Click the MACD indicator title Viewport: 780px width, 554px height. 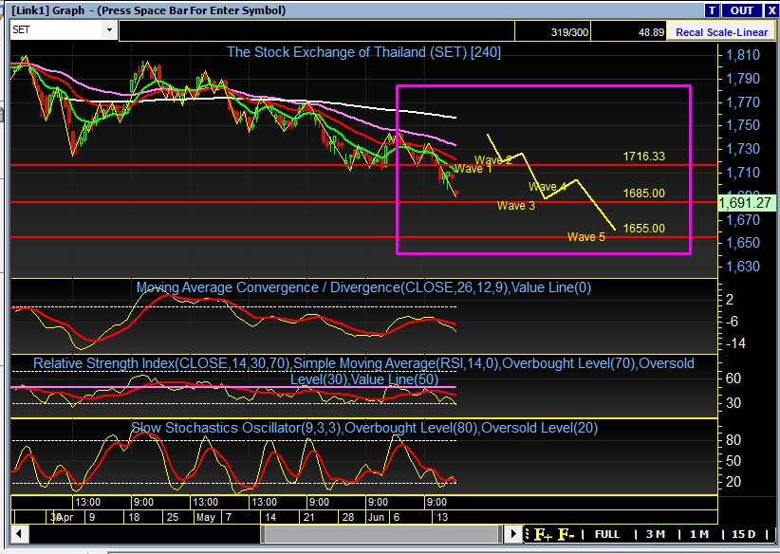[x=363, y=287]
